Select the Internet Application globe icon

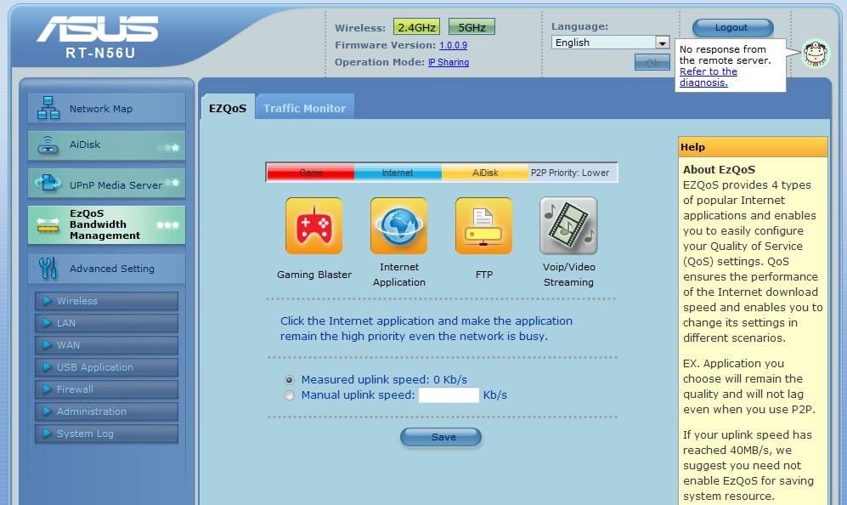(398, 225)
